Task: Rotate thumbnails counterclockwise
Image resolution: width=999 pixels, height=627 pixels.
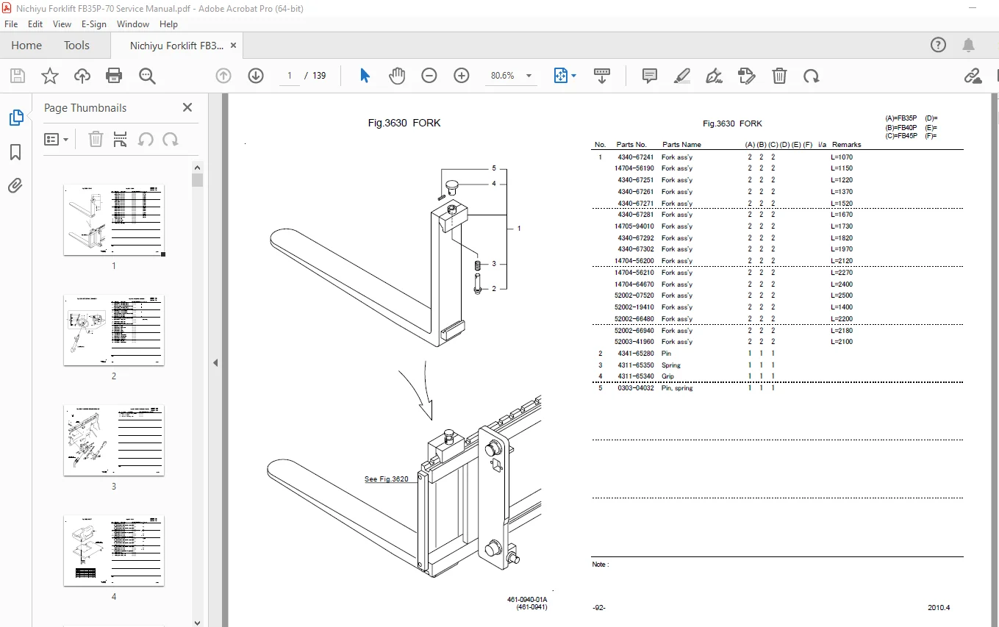Action: (146, 139)
